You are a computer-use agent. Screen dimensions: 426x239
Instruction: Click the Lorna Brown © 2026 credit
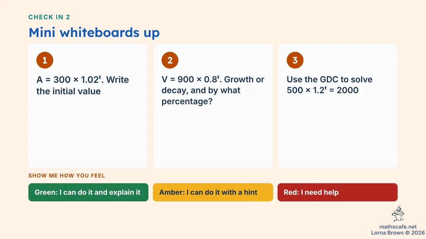click(398, 233)
